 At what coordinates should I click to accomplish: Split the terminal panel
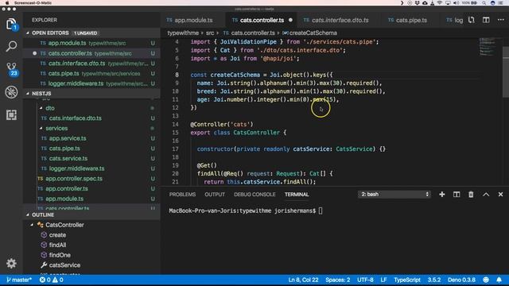pyautogui.click(x=457, y=194)
